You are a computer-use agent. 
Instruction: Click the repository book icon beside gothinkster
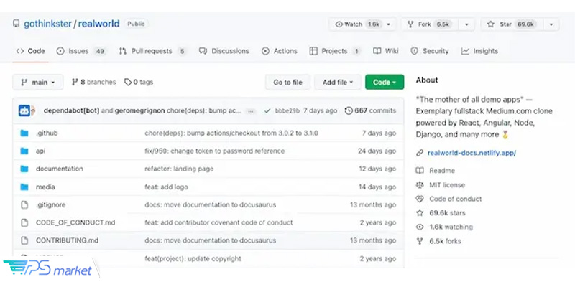coord(16,24)
